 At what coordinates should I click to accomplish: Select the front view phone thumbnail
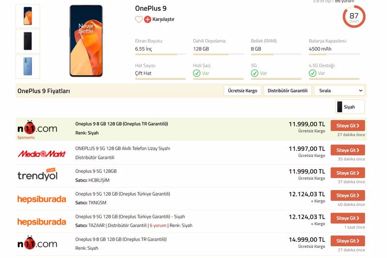(28, 16)
